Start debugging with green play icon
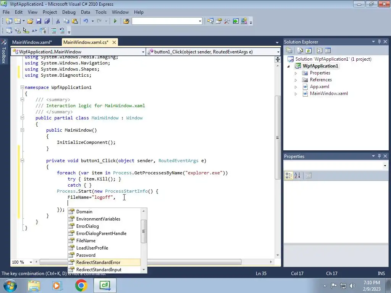 point(115,21)
